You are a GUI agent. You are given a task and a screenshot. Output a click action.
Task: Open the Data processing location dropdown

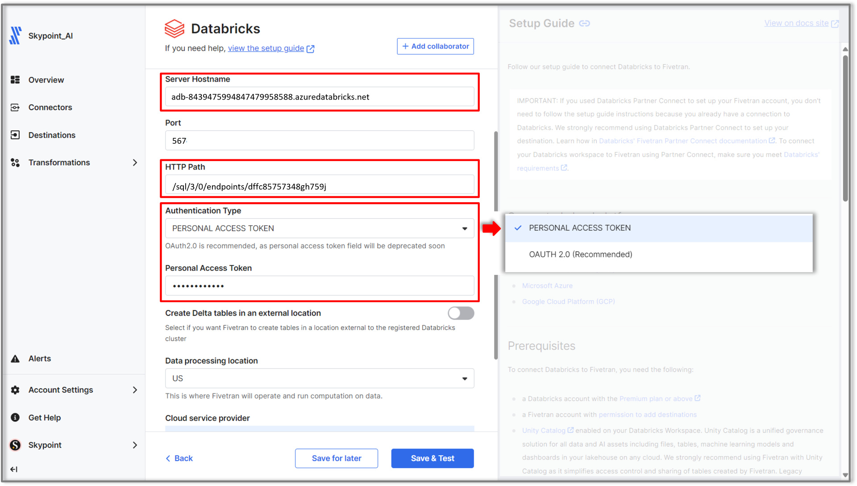[x=319, y=378]
